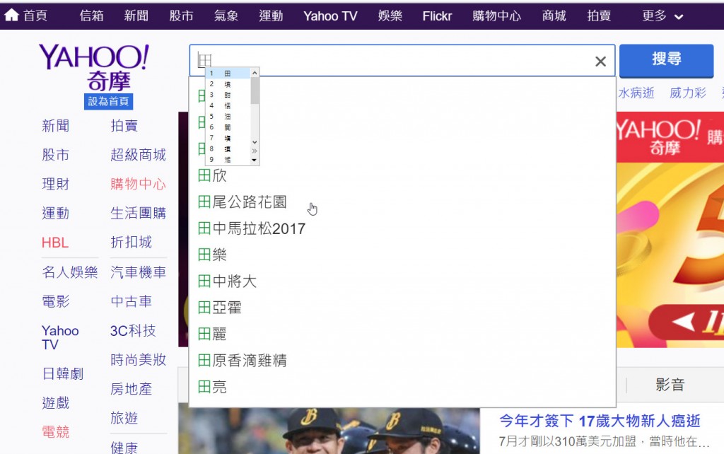
Task: Click the small down chevron in IME candidate list
Action: point(255,142)
